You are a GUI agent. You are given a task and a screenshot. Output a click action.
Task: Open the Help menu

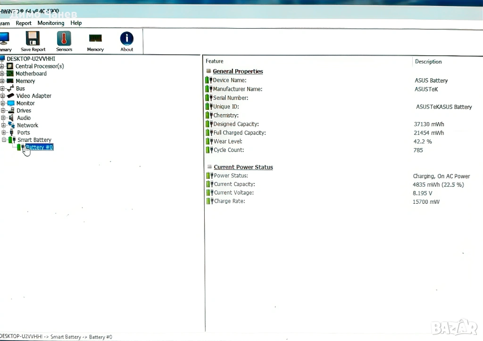click(76, 23)
